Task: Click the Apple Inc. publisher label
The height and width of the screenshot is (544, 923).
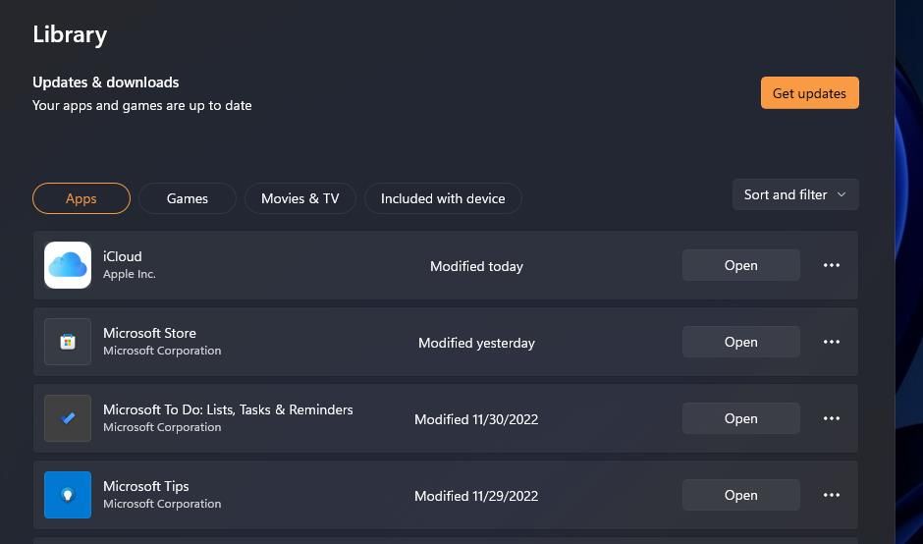Action: point(130,274)
